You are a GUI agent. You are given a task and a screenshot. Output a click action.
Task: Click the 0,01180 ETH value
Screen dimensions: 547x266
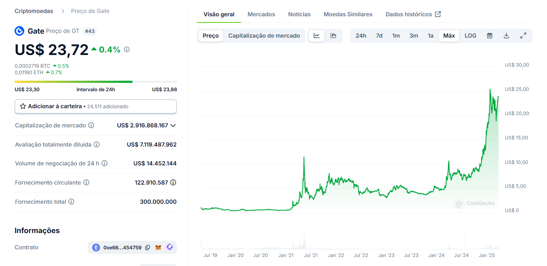pyautogui.click(x=29, y=72)
